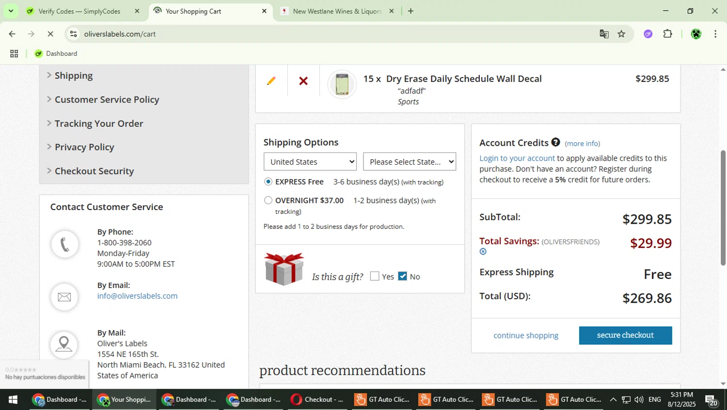The height and width of the screenshot is (410, 727).
Task: Switch to Verify Codes SimplyCodes tab
Action: click(79, 11)
